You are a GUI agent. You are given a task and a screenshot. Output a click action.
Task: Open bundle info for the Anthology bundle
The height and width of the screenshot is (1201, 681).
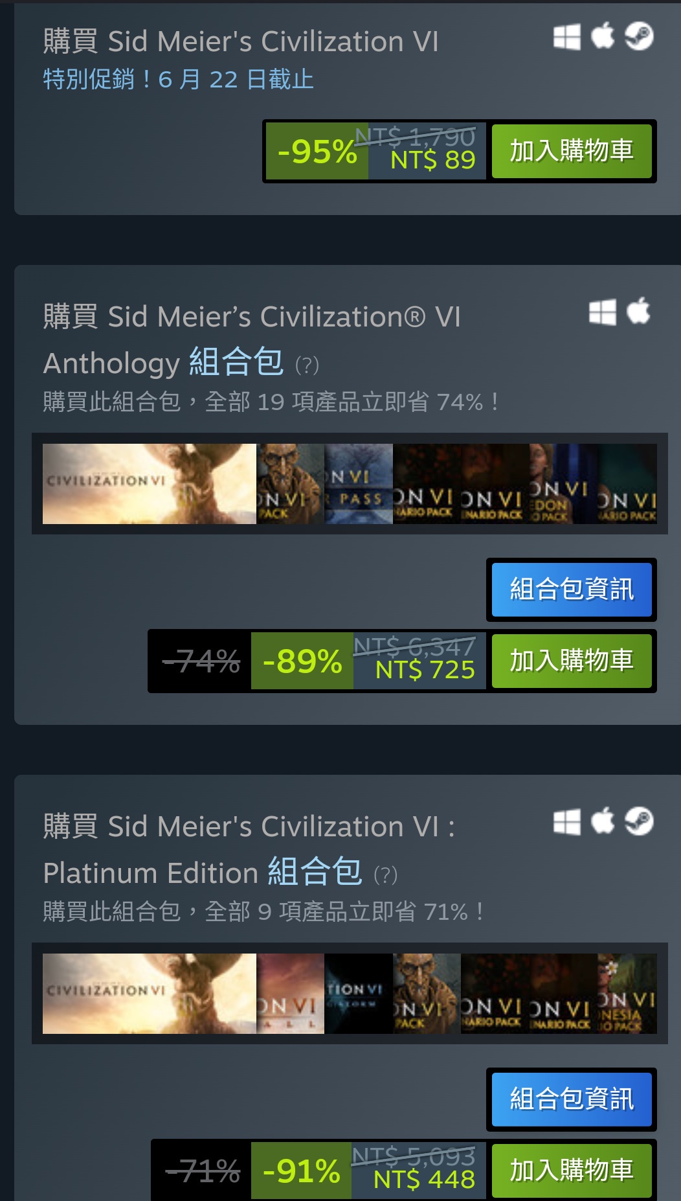coord(572,589)
